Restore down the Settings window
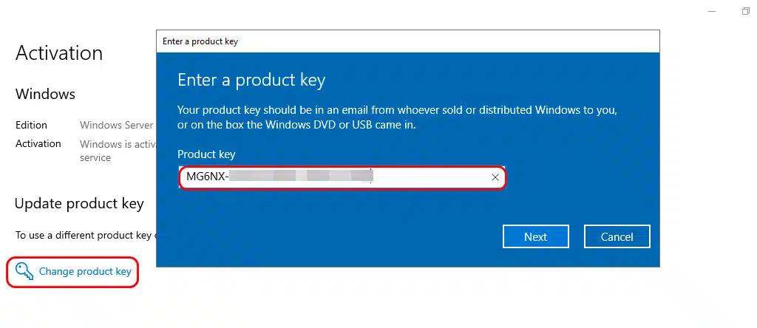 point(745,11)
